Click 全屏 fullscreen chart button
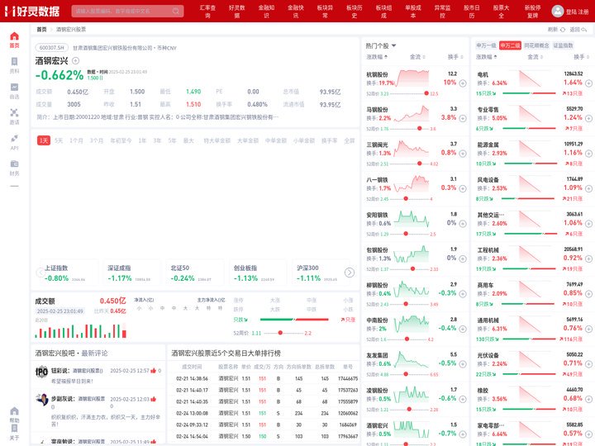Image resolution: width=595 pixels, height=446 pixels. pos(350,140)
